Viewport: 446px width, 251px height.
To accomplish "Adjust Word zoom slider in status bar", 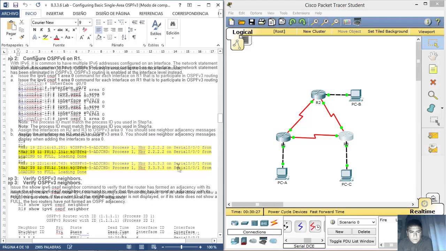I will 181,247.
